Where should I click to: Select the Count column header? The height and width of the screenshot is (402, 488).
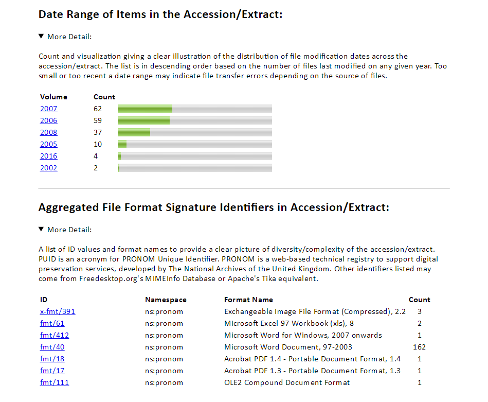click(x=104, y=97)
